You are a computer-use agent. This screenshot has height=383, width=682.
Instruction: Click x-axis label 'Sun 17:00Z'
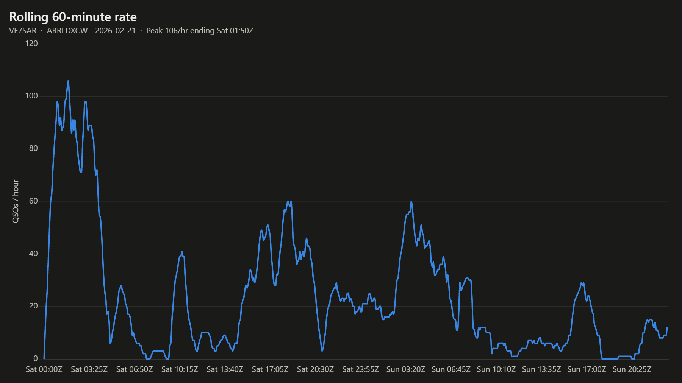click(587, 369)
